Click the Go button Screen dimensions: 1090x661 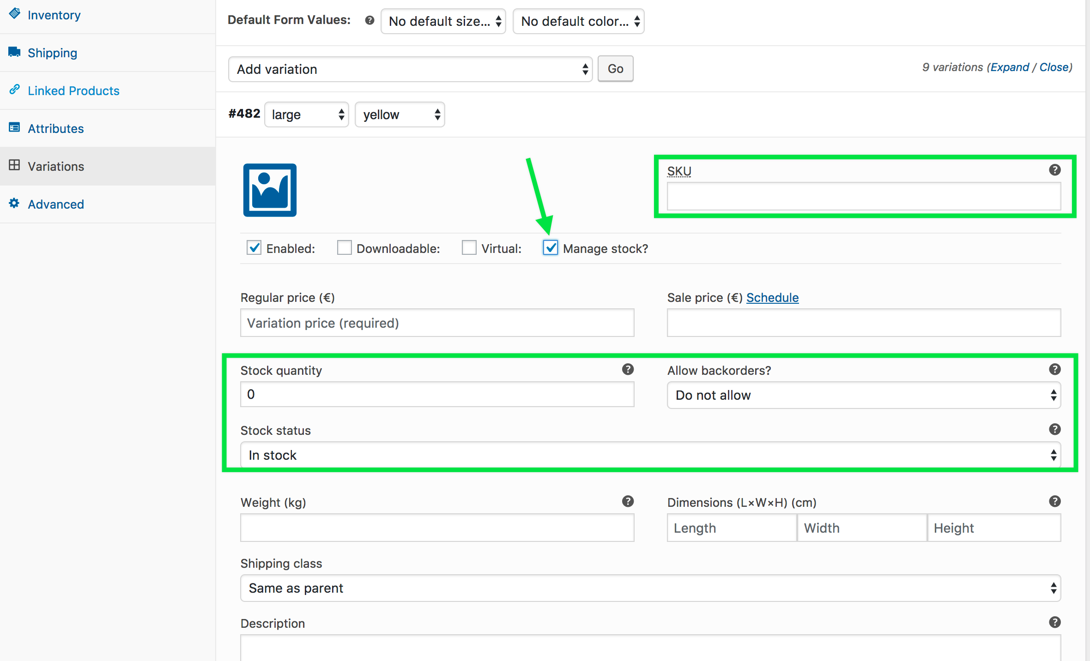click(617, 69)
